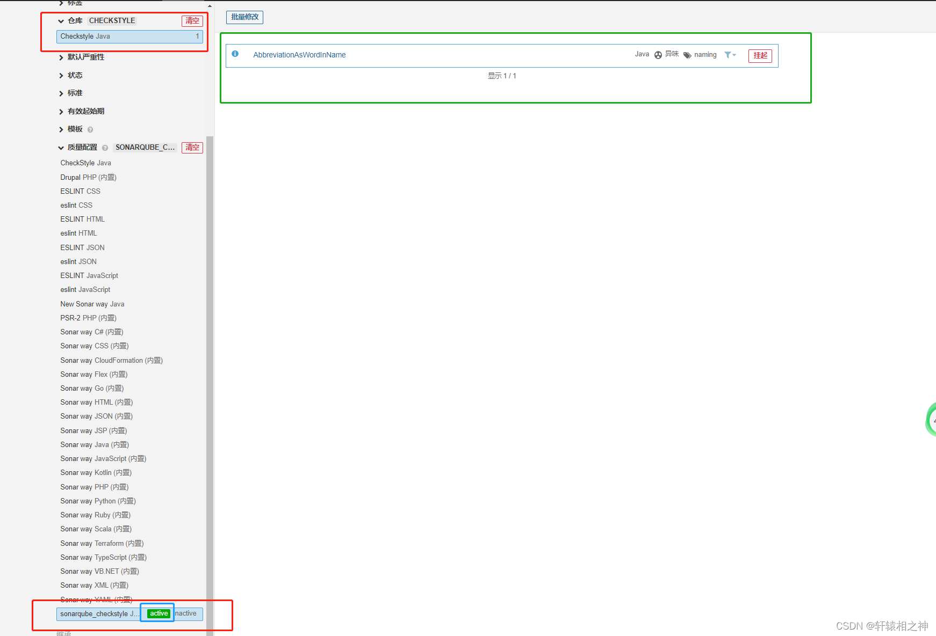Screen dimensions: 936x636
Task: Collapse the 仓库 facet section
Action: point(70,21)
